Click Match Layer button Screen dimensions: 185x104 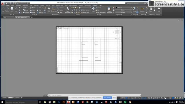(x=85, y=12)
